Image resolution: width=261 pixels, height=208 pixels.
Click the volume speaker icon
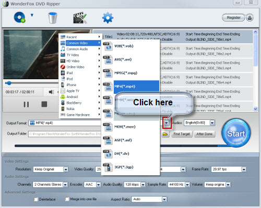[x=51, y=92]
